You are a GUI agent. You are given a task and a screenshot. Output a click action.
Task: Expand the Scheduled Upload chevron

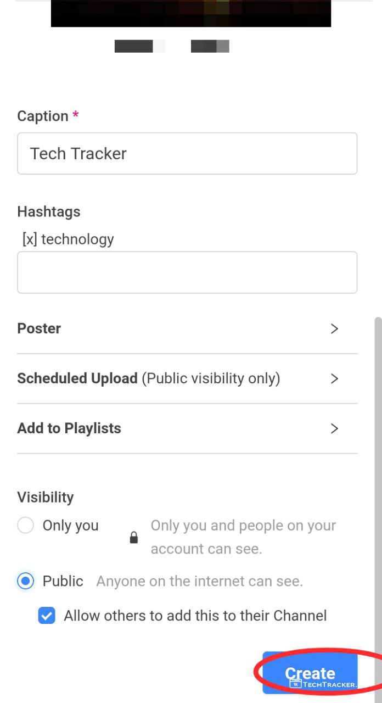pyautogui.click(x=334, y=378)
